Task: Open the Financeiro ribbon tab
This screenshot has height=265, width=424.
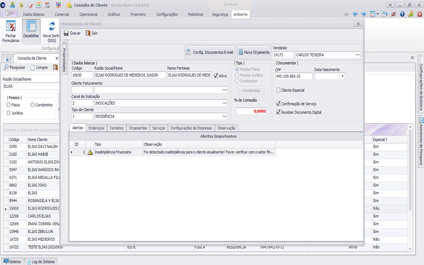Action: pyautogui.click(x=138, y=14)
